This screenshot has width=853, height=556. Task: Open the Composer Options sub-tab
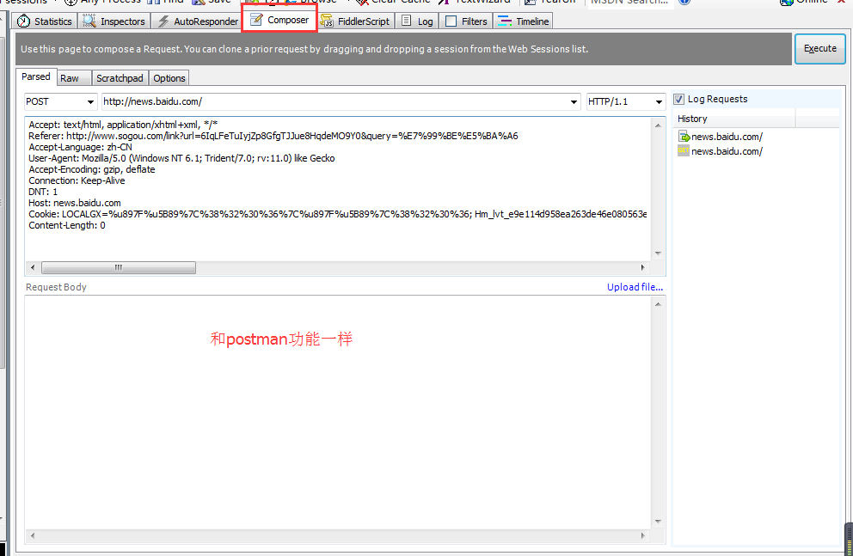click(x=169, y=78)
